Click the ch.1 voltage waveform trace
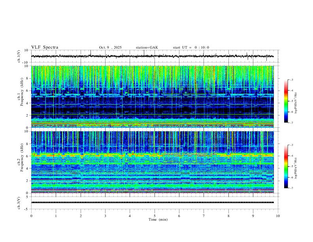313x242 pixels. point(152,56)
